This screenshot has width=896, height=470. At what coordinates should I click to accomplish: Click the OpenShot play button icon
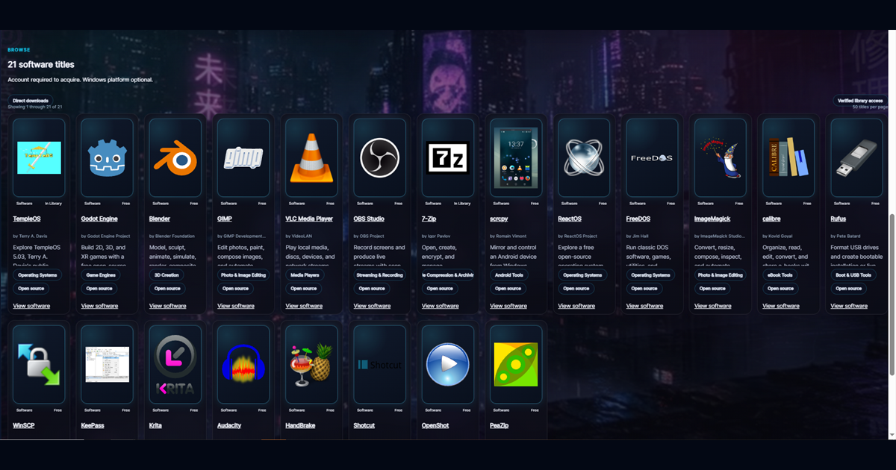pyautogui.click(x=447, y=364)
